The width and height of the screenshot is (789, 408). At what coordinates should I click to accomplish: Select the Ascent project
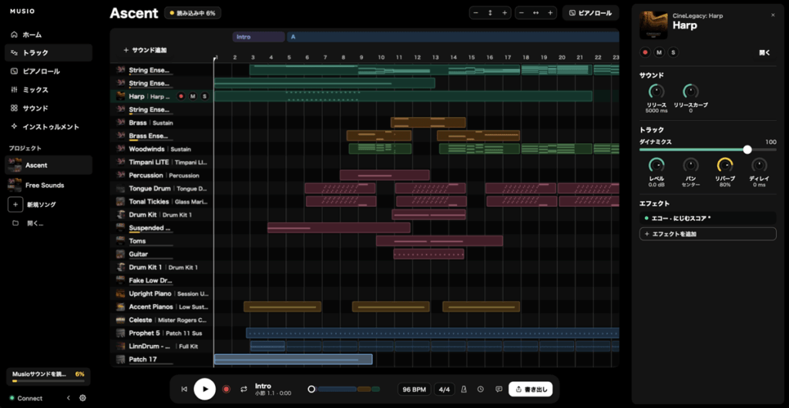click(49, 165)
